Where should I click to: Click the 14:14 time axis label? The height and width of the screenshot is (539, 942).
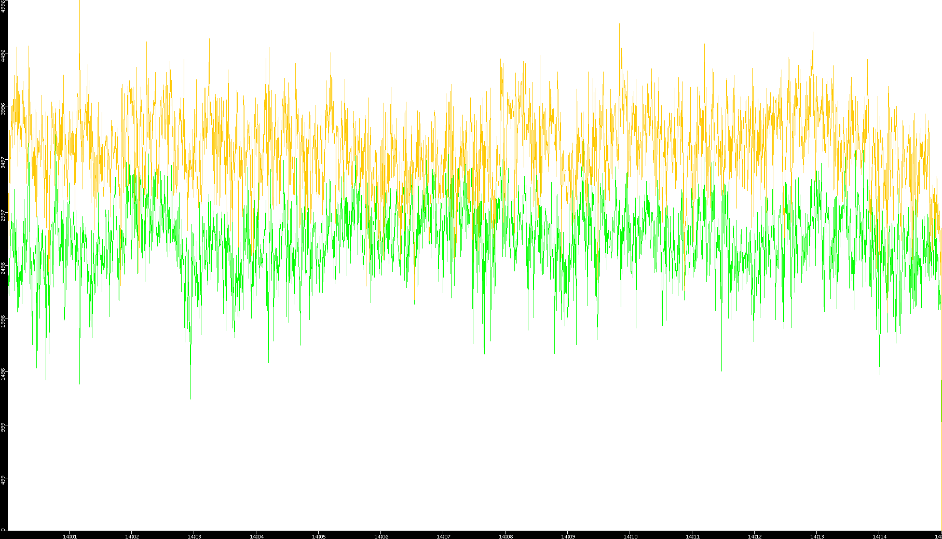879,536
